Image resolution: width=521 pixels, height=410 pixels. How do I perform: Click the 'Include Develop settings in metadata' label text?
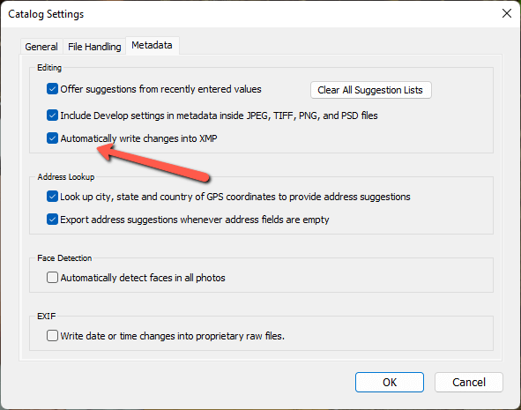[x=219, y=116]
